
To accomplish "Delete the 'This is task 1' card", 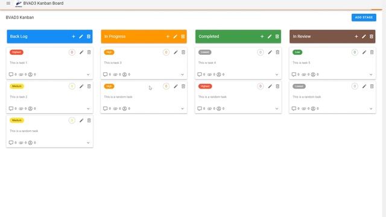I will click(x=89, y=52).
